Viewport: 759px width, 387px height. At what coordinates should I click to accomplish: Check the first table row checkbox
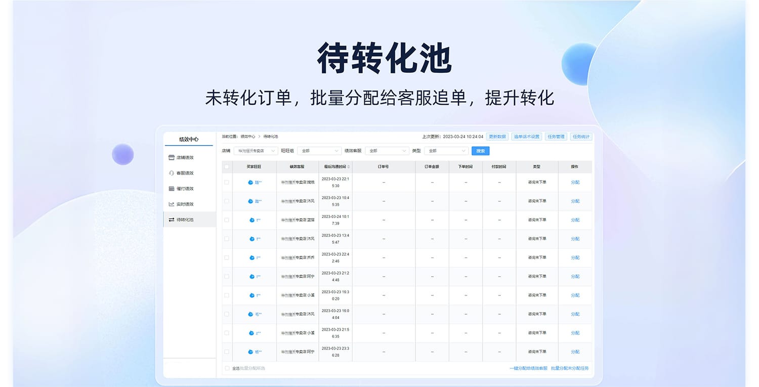(227, 182)
